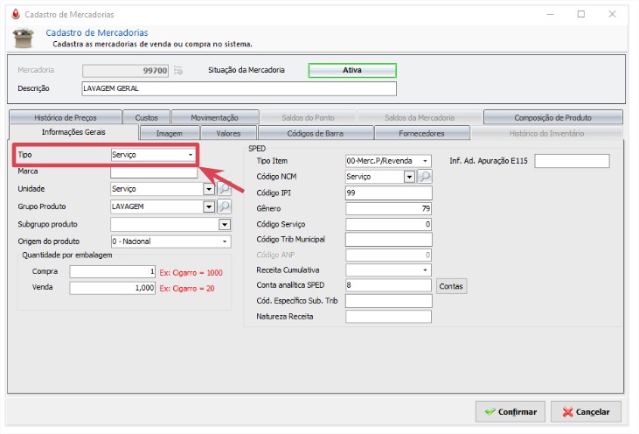This screenshot has height=434, width=639.
Task: Open the Códigos de Barra tab
Action: [316, 133]
